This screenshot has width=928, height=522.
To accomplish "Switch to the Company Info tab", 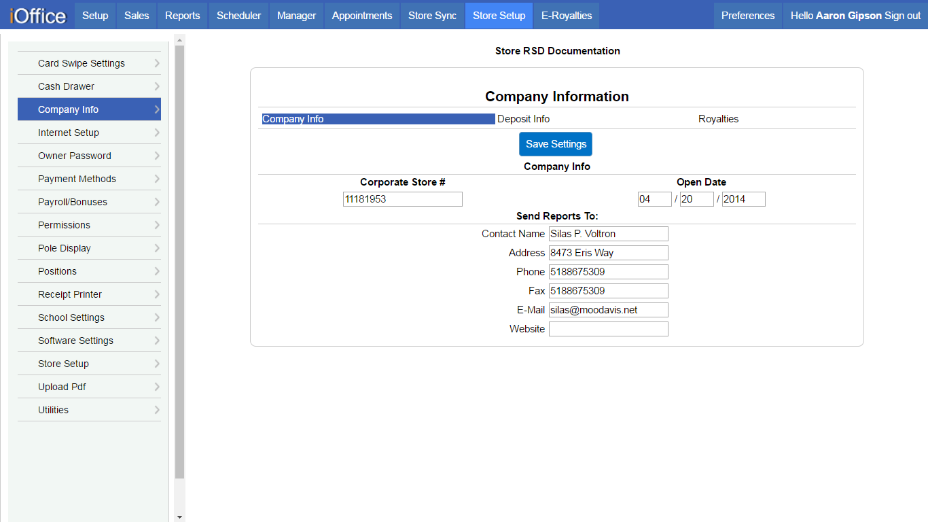I will point(378,119).
